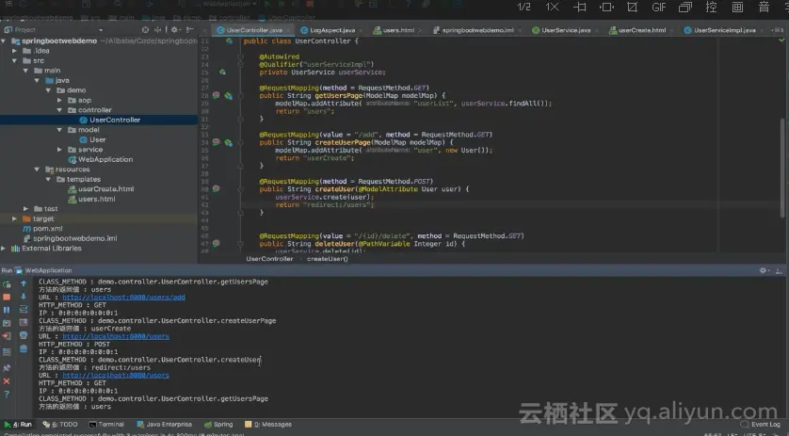This screenshot has width=789, height=436.
Task: Toggle the pin tab icon
Action: pos(7,368)
